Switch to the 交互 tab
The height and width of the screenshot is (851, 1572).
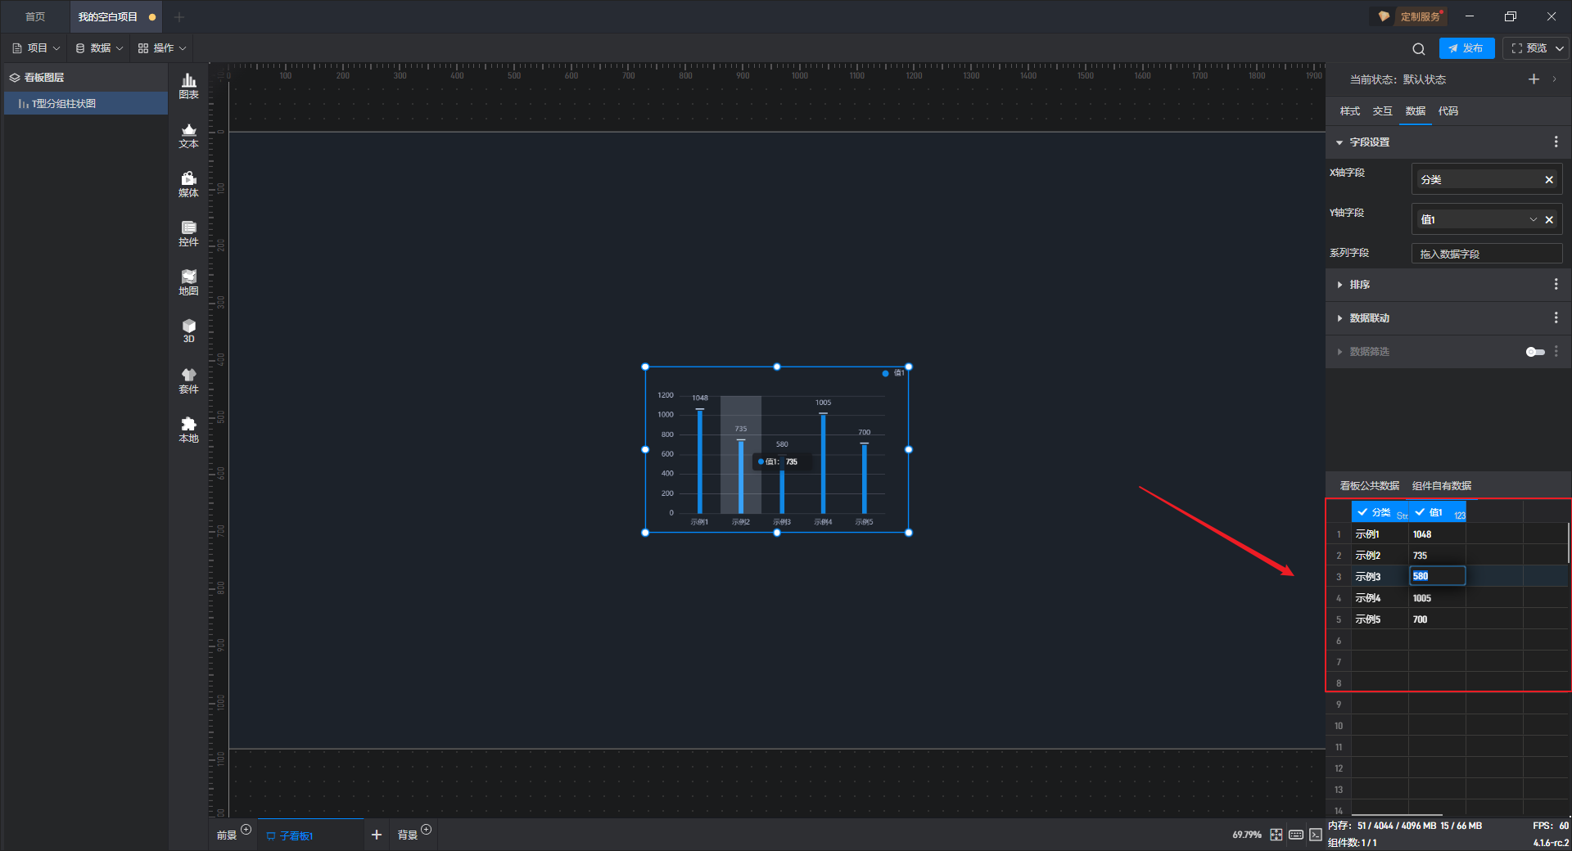pyautogui.click(x=1382, y=111)
